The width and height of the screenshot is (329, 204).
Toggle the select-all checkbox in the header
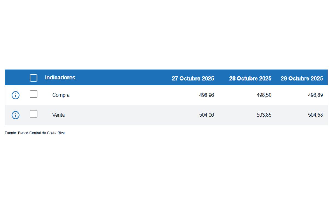(x=33, y=78)
